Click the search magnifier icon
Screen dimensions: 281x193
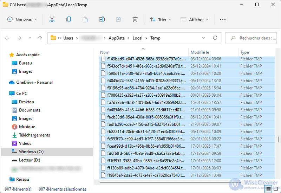[233, 38]
